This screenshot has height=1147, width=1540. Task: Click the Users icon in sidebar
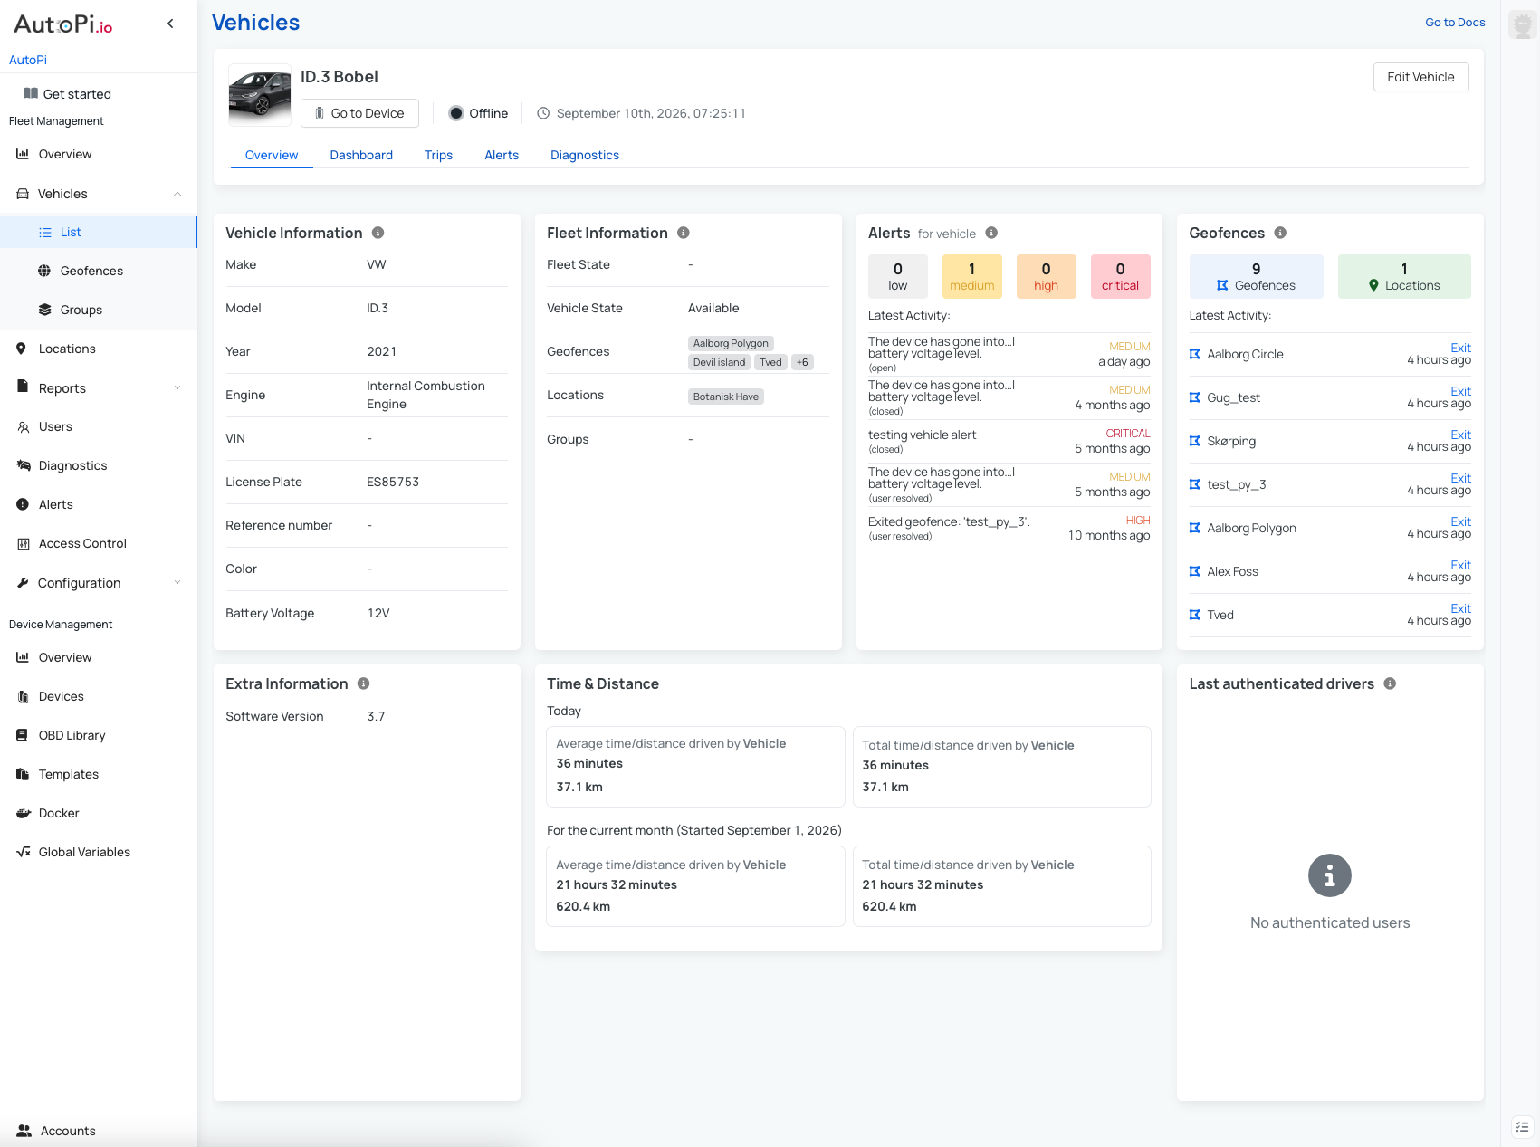click(x=23, y=426)
